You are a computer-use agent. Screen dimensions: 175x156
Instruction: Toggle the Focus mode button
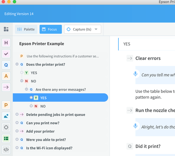50,29
